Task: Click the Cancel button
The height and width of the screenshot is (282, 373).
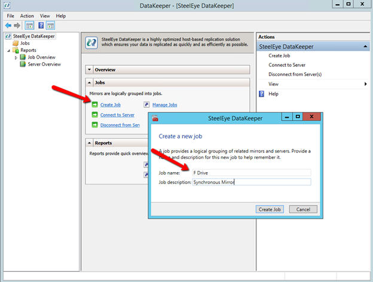Action: [x=303, y=209]
